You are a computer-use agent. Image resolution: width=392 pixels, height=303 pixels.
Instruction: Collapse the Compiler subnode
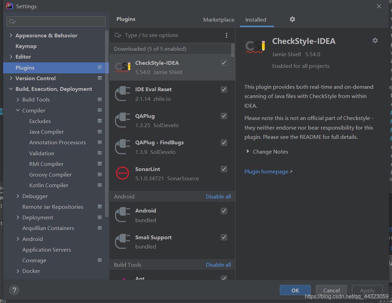pyautogui.click(x=18, y=110)
